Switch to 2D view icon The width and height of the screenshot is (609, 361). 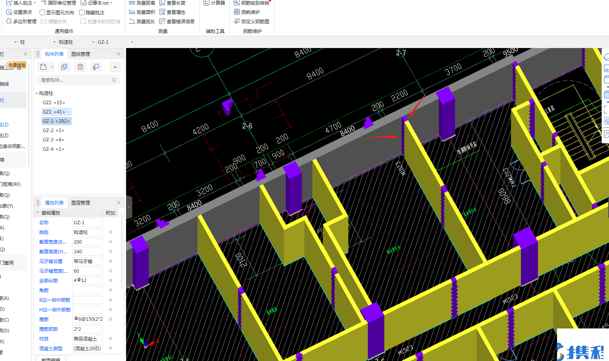click(x=606, y=69)
